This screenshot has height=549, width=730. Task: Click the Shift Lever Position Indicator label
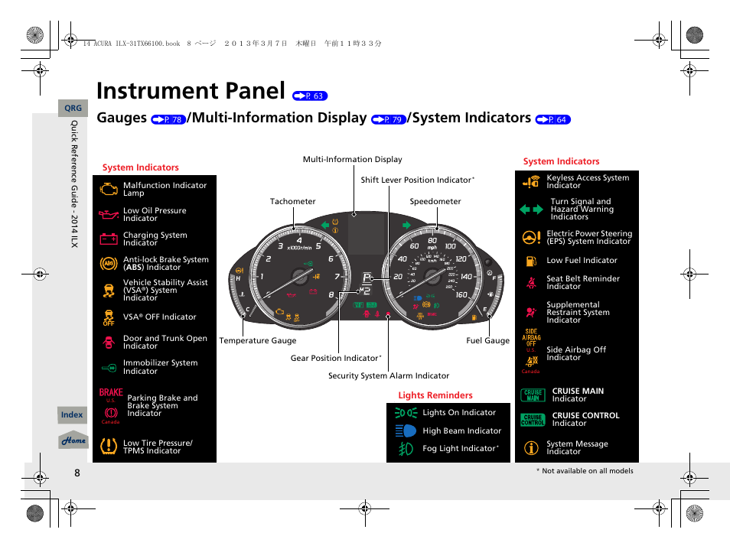(x=417, y=180)
